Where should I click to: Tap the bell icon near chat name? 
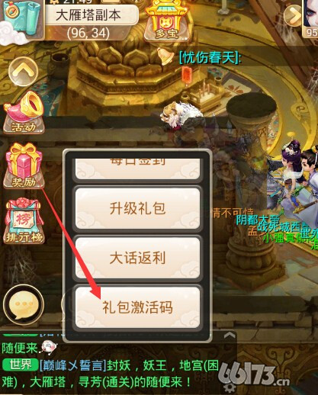[165, 56]
